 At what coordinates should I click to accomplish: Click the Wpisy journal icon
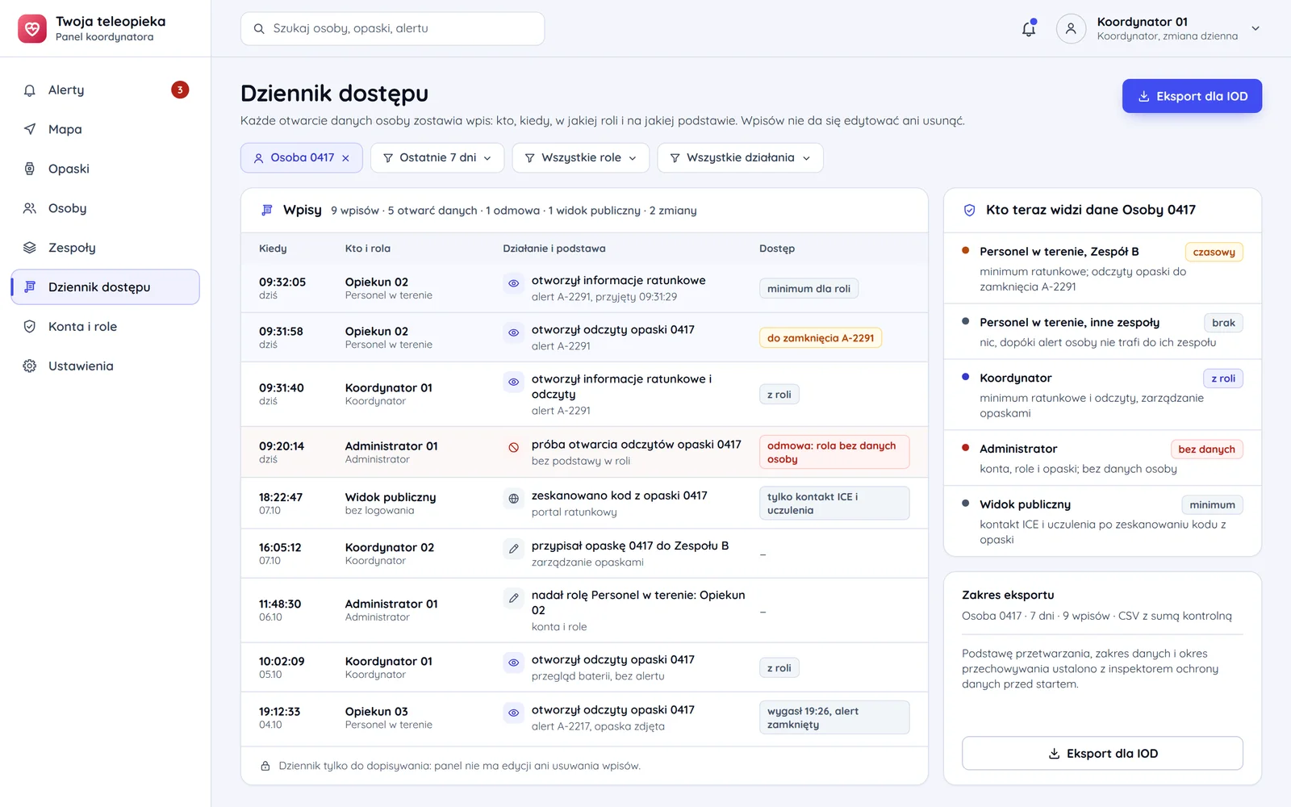[267, 210]
